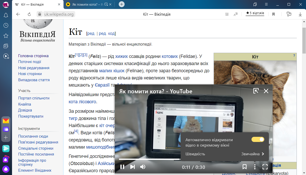Enable reader mode icon
This screenshot has height=175, width=306.
[227, 14]
